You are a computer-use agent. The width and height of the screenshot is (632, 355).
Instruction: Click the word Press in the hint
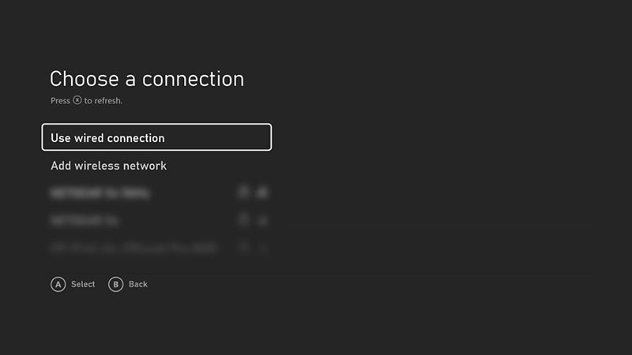(x=60, y=101)
